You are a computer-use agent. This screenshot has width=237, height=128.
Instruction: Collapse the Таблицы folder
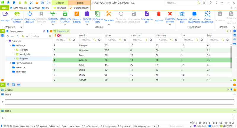coord(11,45)
